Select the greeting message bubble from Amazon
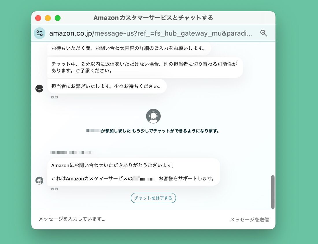 coord(133,172)
